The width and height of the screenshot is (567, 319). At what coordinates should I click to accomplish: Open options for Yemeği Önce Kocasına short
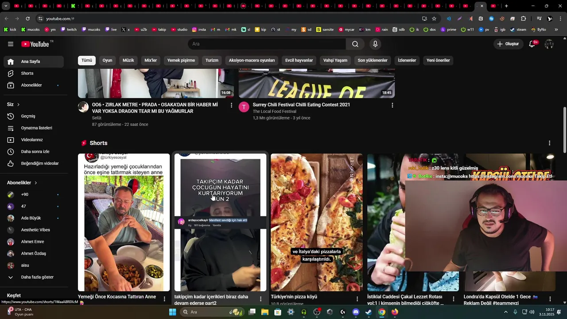click(x=164, y=299)
